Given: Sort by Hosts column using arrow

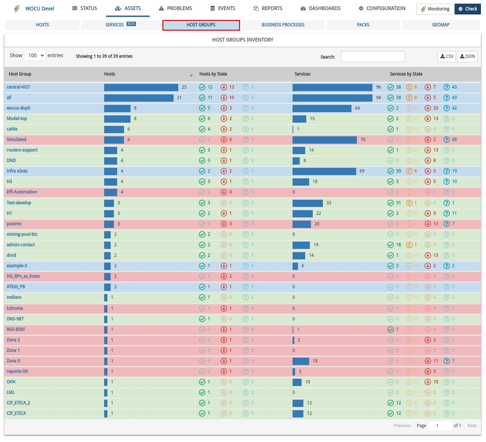Looking at the screenshot, I should coord(191,75).
